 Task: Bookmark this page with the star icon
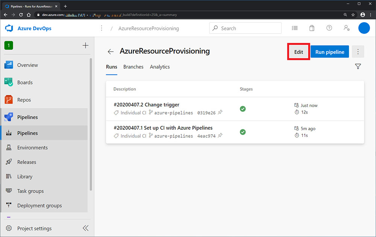(x=353, y=15)
